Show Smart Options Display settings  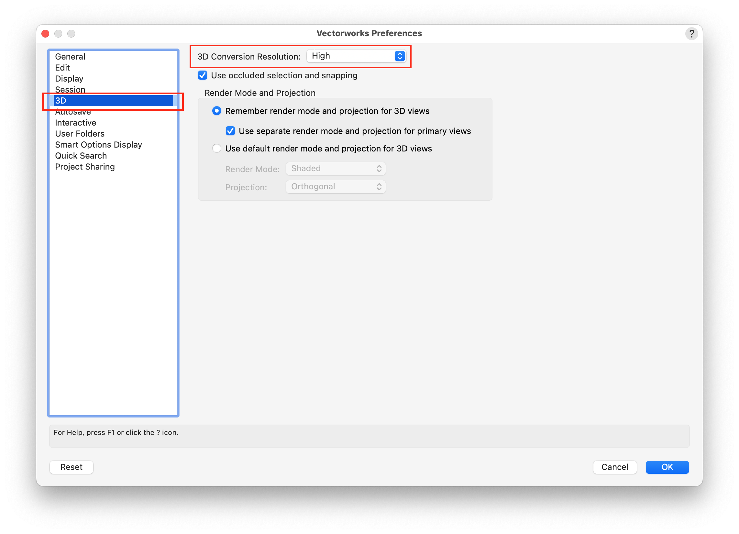pos(98,145)
